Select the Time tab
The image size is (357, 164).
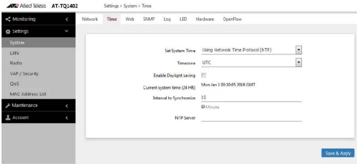pos(112,19)
